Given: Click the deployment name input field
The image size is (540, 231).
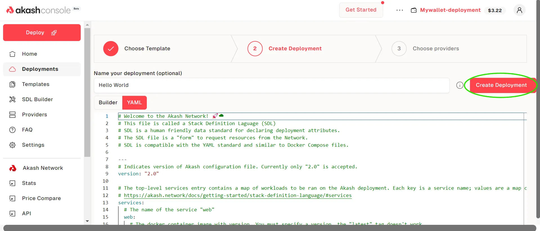Looking at the screenshot, I should 271,85.
